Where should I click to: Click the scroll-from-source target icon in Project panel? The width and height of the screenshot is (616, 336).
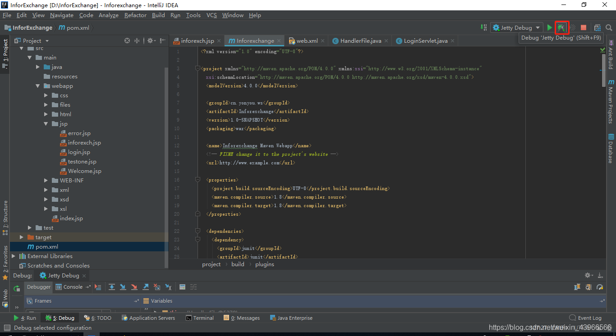127,41
